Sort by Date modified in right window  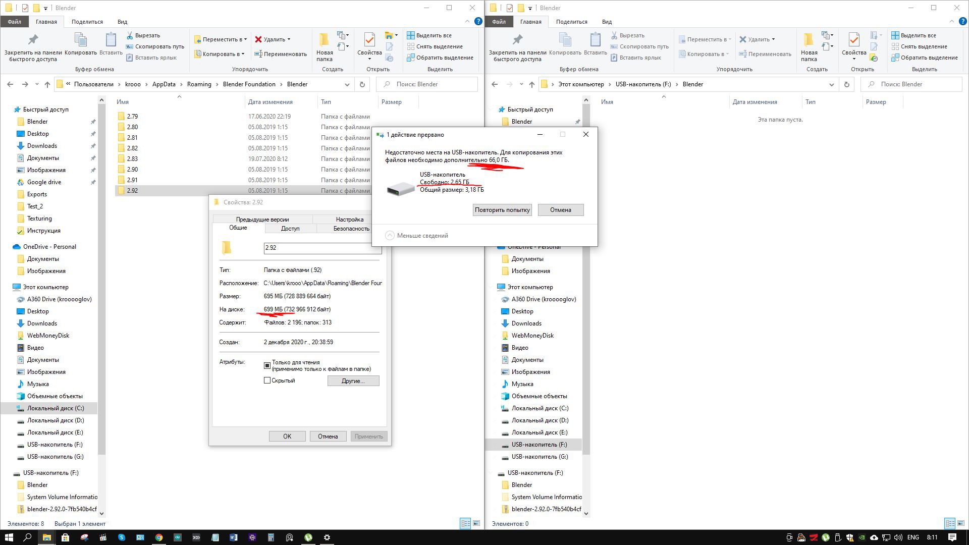[755, 102]
